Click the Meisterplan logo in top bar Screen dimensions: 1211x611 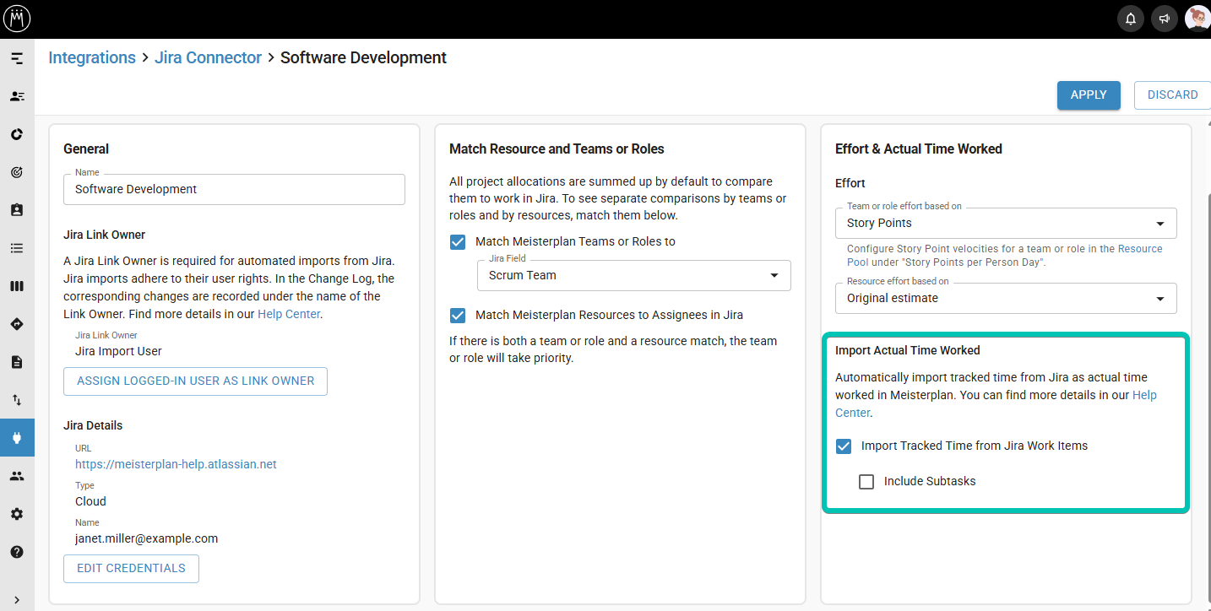(17, 19)
